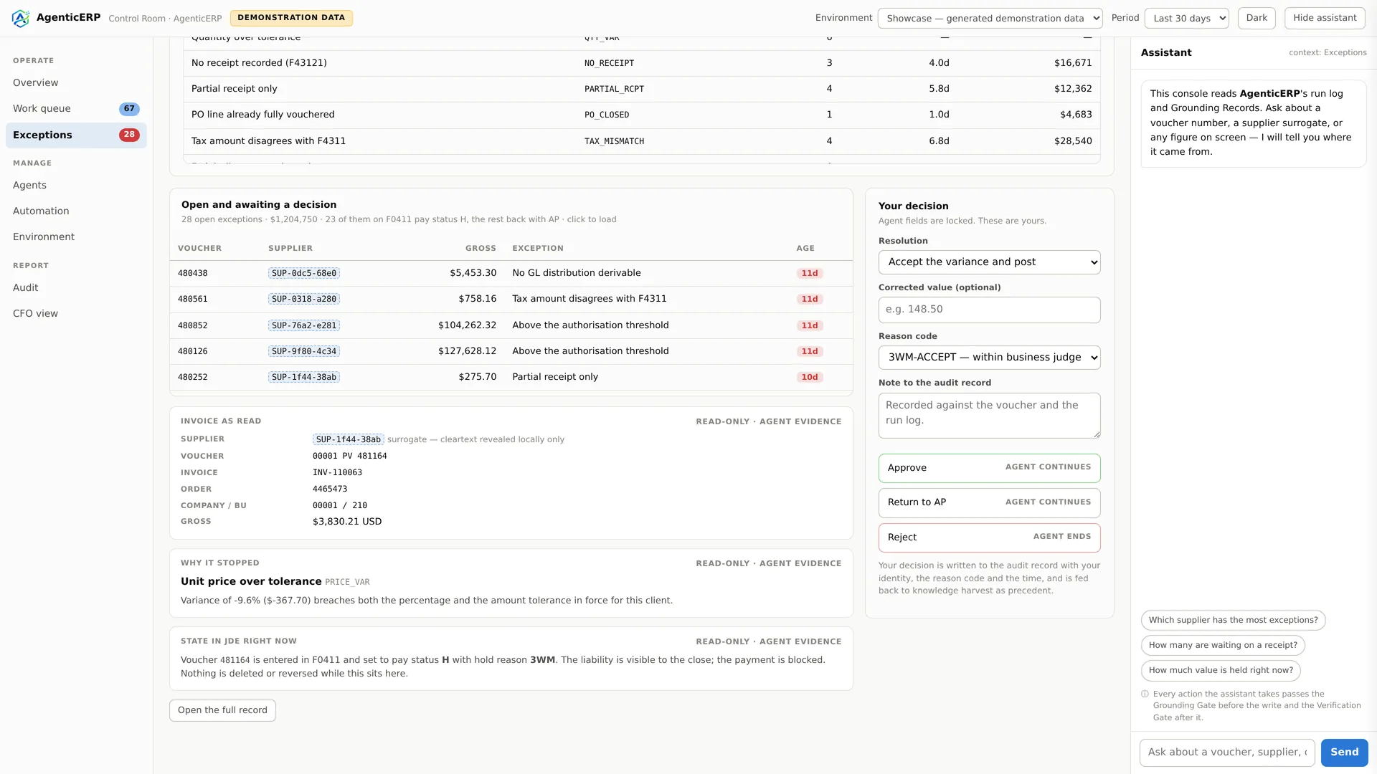Image resolution: width=1377 pixels, height=774 pixels.
Task: Click SUP-1f44-38ab chip in the exceptions table
Action: tap(304, 378)
